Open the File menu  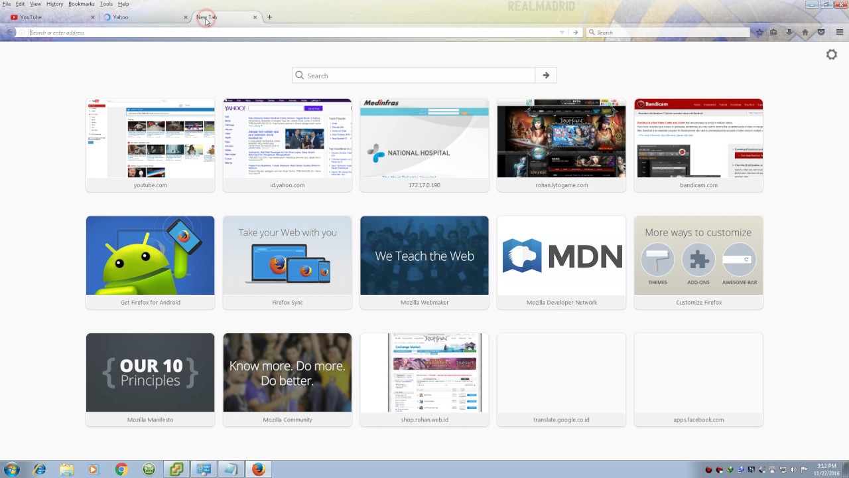pos(7,4)
